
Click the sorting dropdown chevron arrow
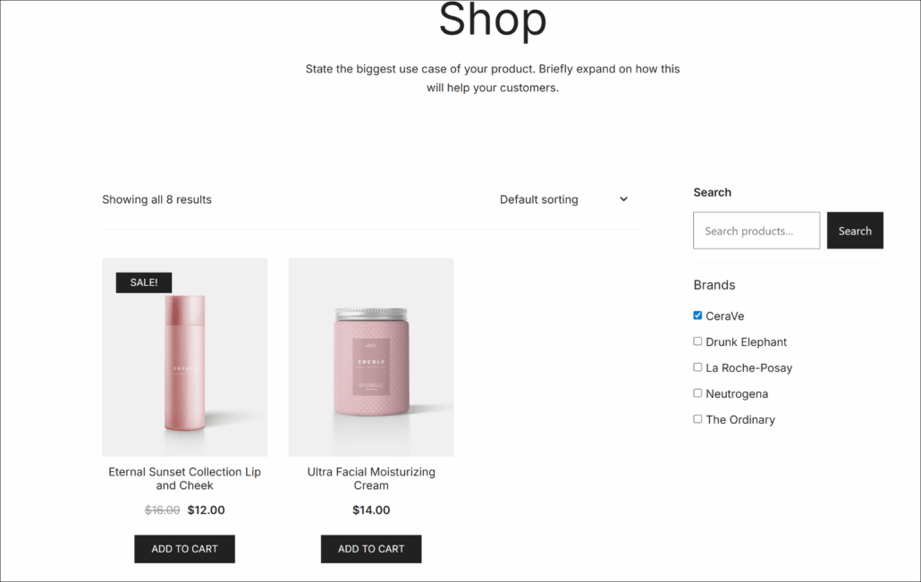pos(623,199)
